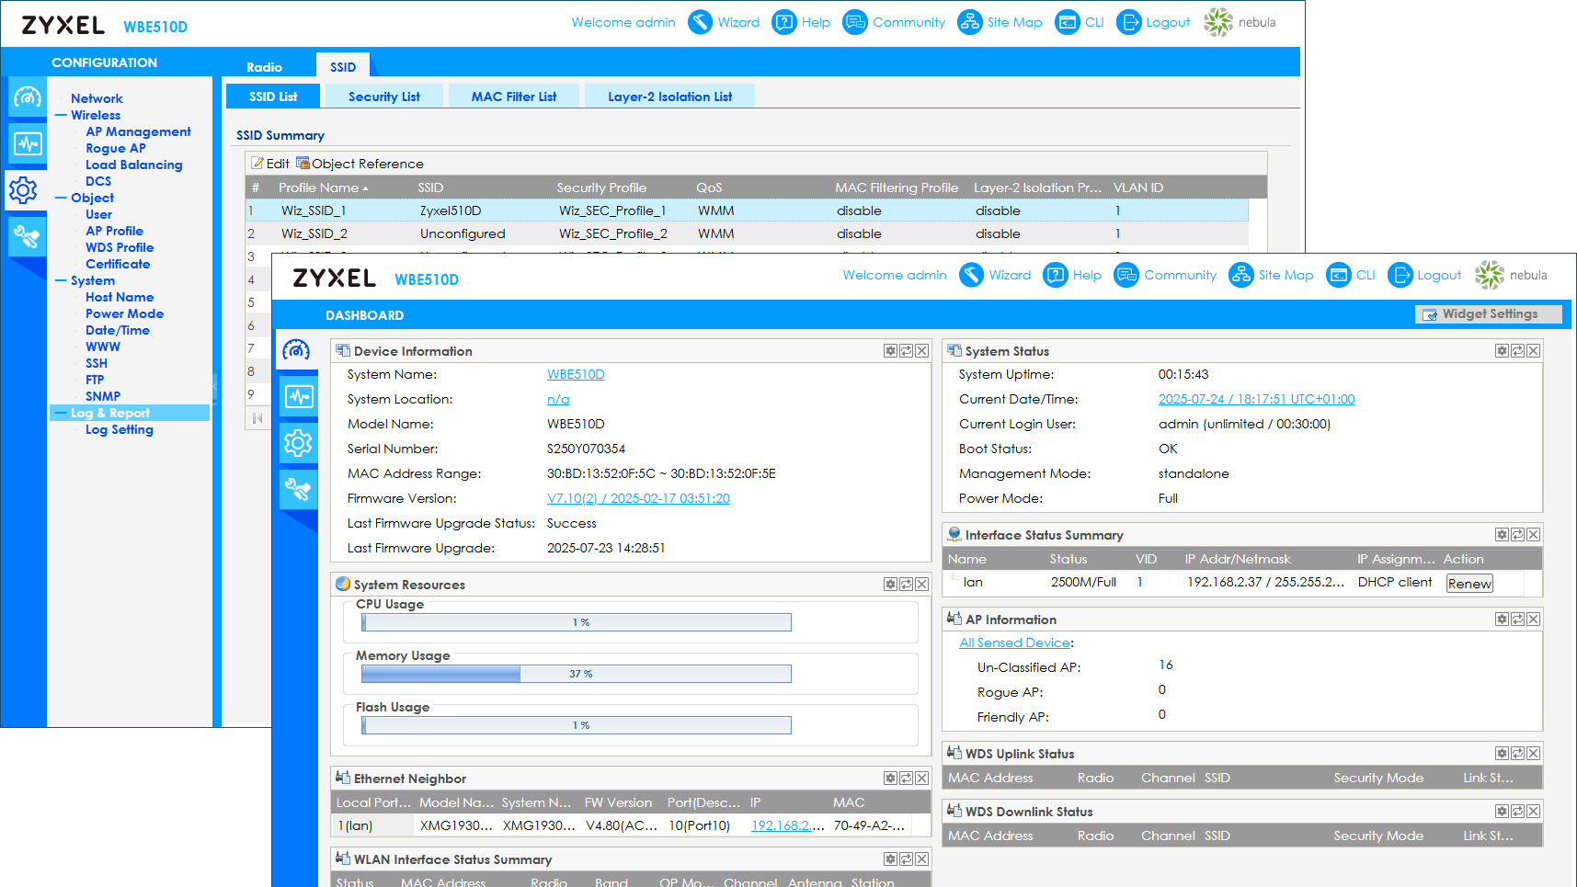This screenshot has height=887, width=1577.
Task: Open the MAC Filter List sub-tab
Action: [514, 97]
